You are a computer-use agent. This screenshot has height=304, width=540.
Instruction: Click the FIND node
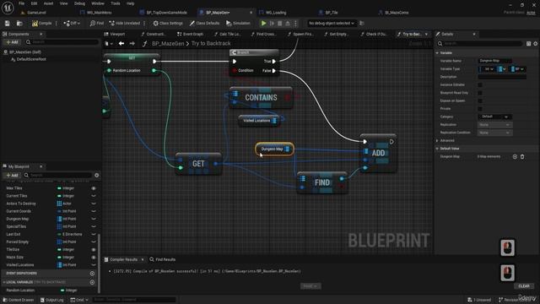[x=322, y=182]
